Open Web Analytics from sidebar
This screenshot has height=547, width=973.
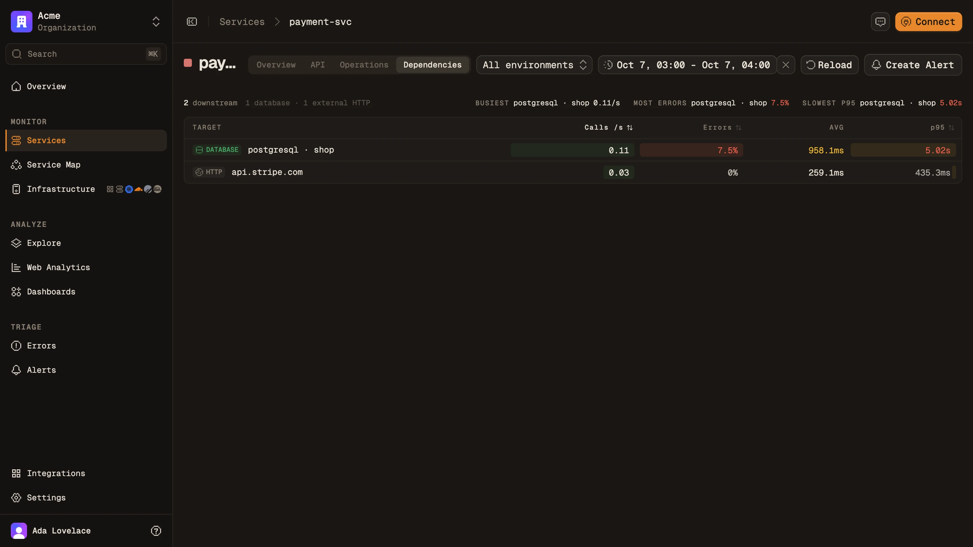point(86,268)
